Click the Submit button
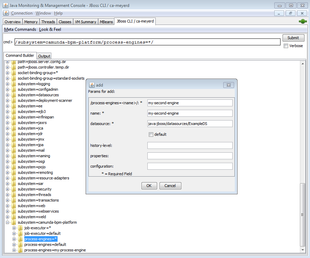This screenshot has width=310, height=258. tap(293, 38)
